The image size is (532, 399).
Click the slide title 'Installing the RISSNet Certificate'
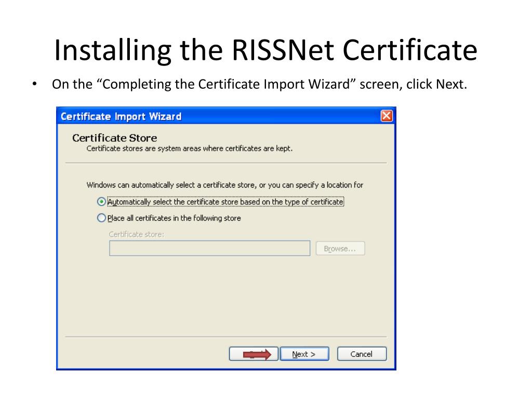click(265, 50)
